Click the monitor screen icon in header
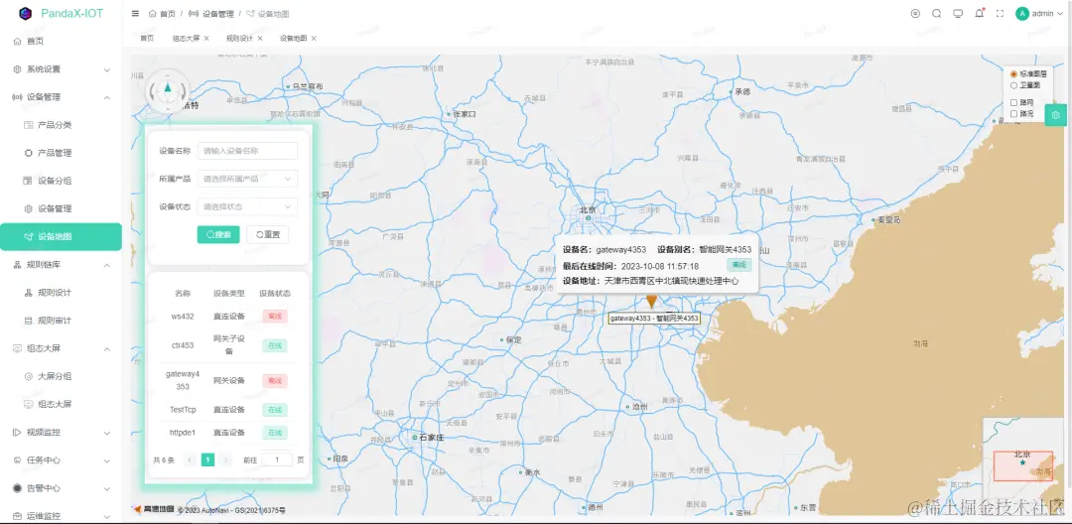The image size is (1072, 524). 958,14
